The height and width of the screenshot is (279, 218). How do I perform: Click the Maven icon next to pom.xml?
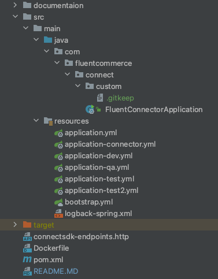[27, 259]
